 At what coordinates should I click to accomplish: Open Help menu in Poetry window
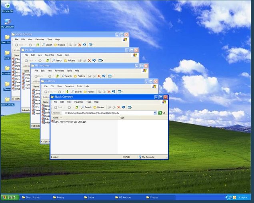pyautogui.click(x=67, y=55)
